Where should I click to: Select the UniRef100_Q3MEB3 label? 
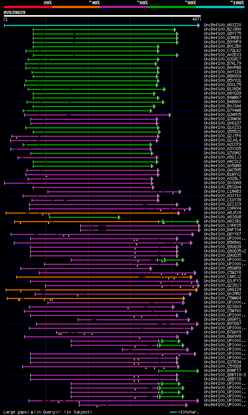[222, 38]
